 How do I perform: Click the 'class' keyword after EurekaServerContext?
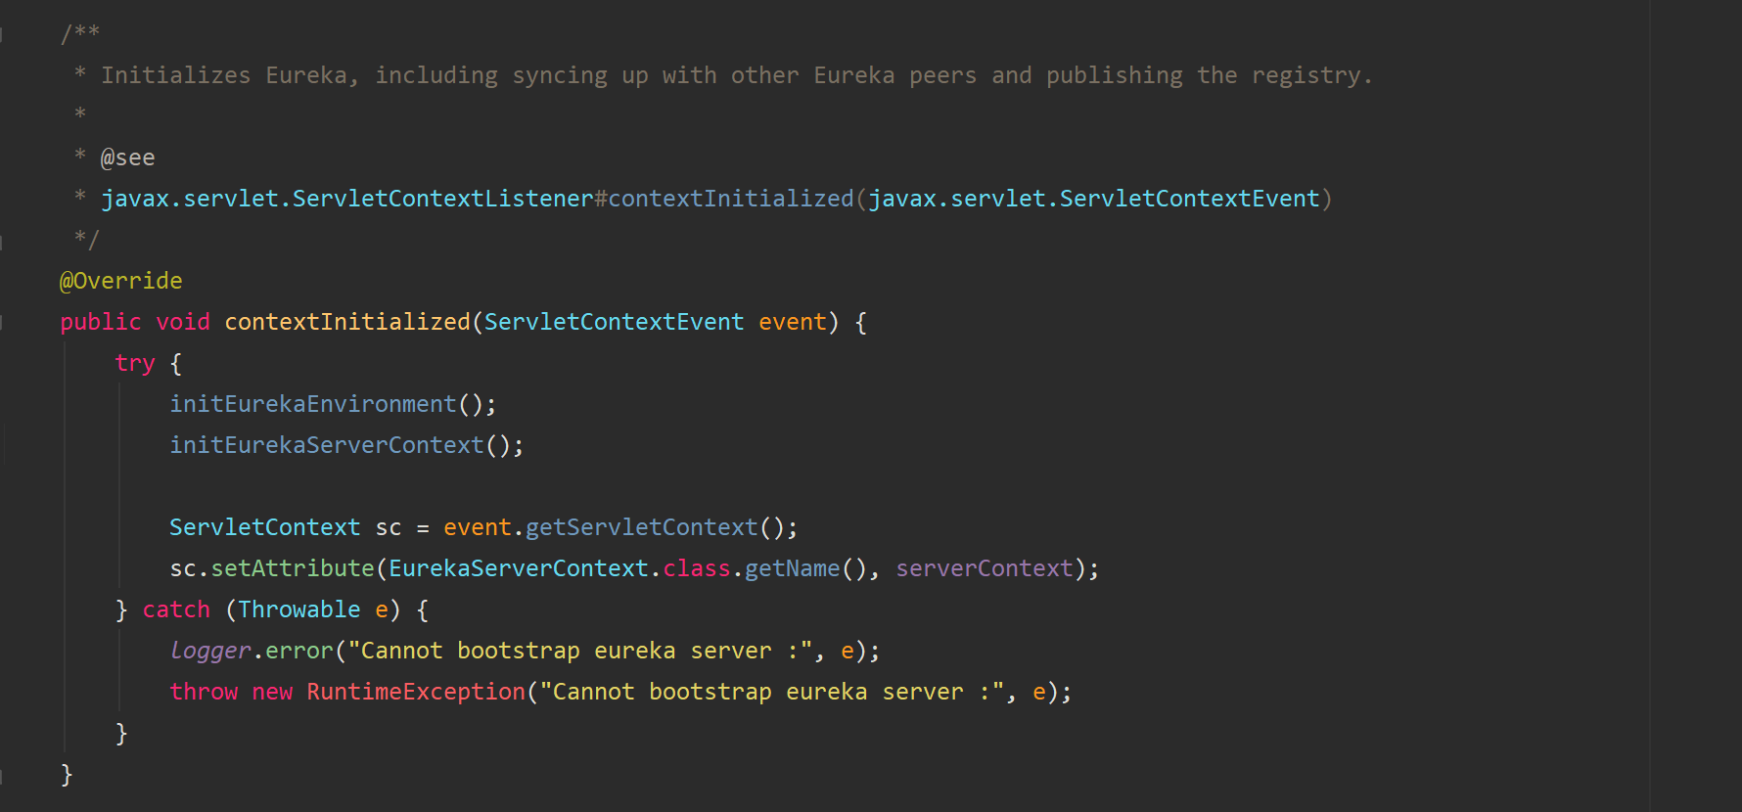pyautogui.click(x=697, y=568)
